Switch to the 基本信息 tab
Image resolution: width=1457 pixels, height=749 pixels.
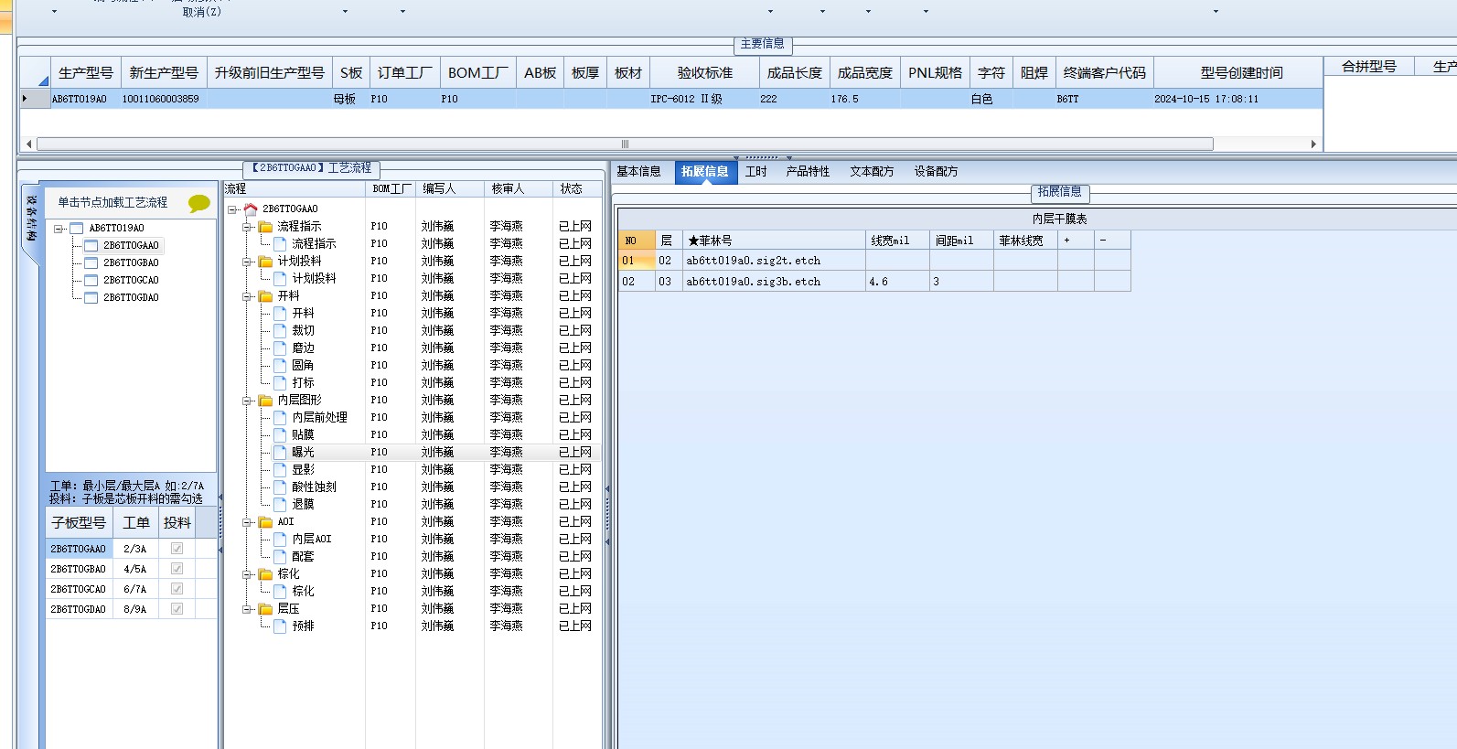(x=638, y=172)
